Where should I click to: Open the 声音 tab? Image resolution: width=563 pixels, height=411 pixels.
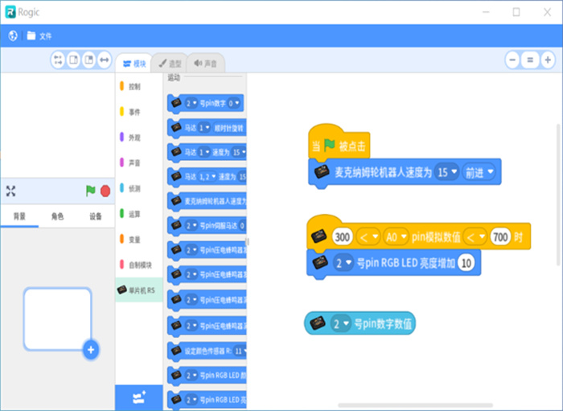point(205,64)
